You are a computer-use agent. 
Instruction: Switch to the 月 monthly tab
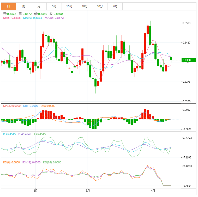pyautogui.click(x=39, y=6)
